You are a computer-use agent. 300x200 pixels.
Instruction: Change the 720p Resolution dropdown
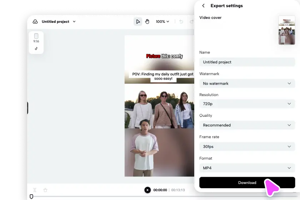247,104
